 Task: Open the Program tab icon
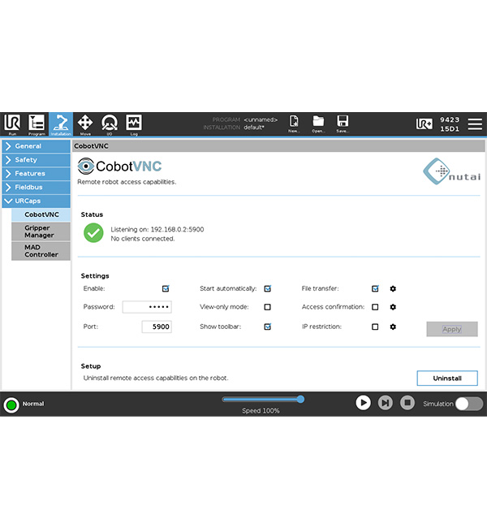pyautogui.click(x=37, y=124)
